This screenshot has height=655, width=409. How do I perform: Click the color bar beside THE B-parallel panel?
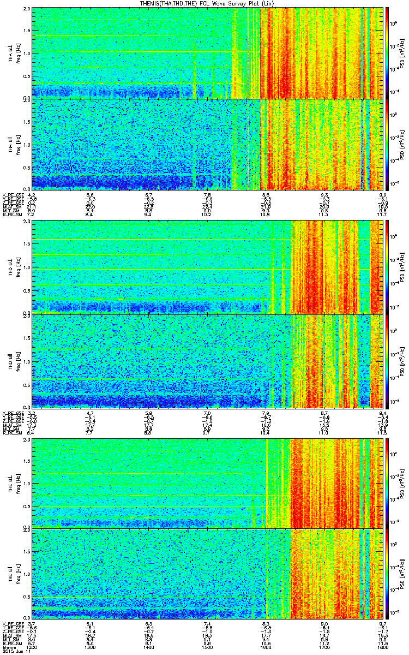(x=387, y=573)
